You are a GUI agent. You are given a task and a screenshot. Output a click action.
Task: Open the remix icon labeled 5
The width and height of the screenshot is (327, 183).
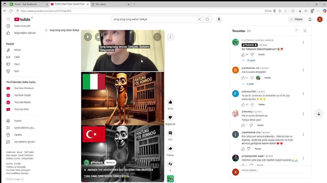click(170, 164)
